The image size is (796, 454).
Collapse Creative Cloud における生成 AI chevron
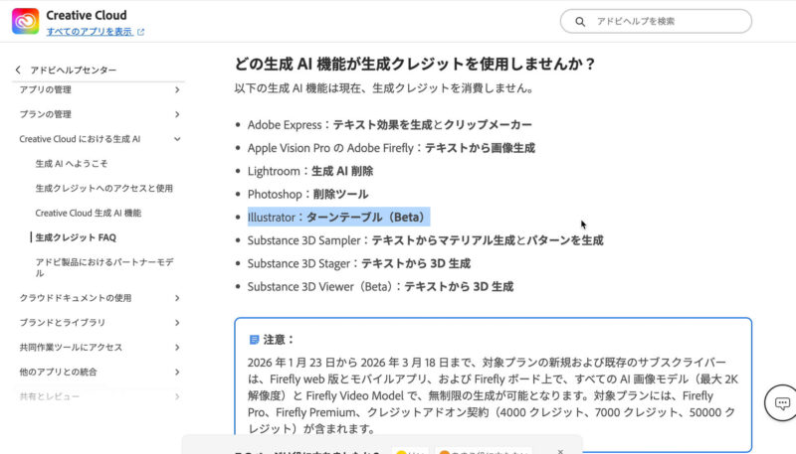pos(177,139)
